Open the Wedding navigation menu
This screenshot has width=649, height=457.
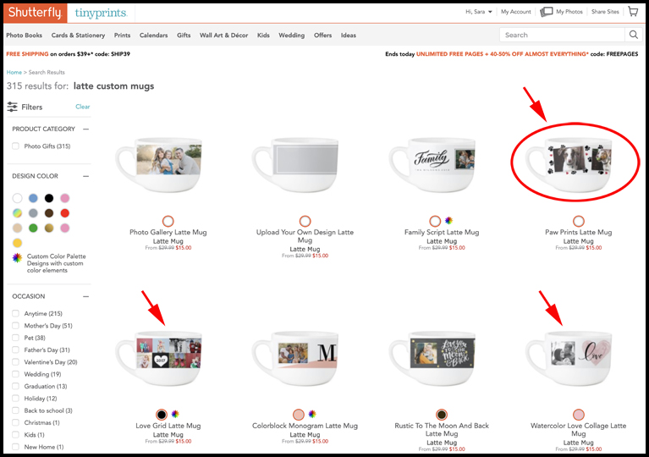tap(291, 36)
